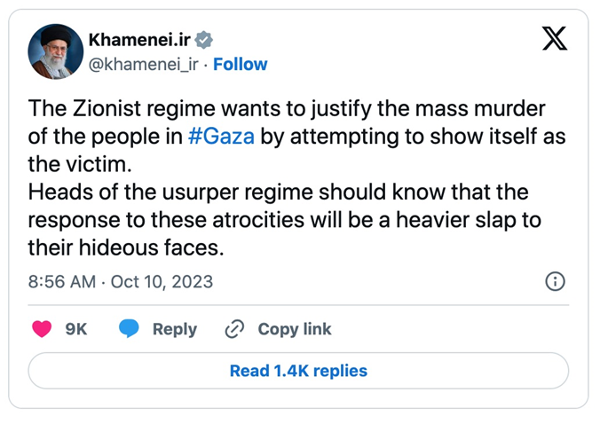
Task: Open the info circle icon
Action: [554, 282]
